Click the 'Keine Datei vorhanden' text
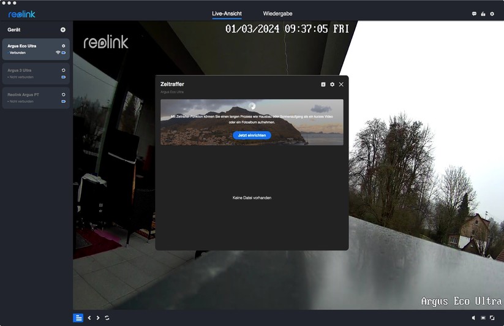 [252, 198]
